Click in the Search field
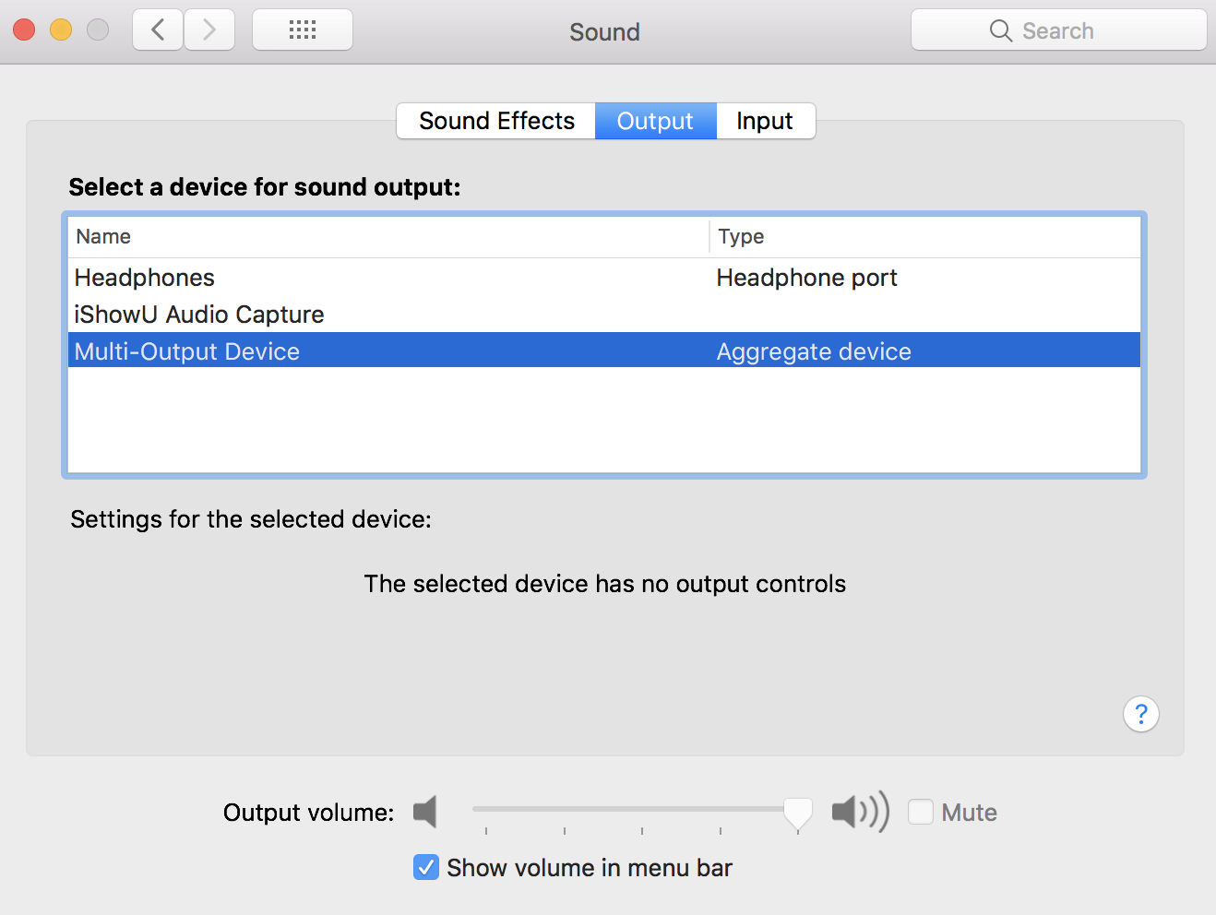 point(1058,30)
